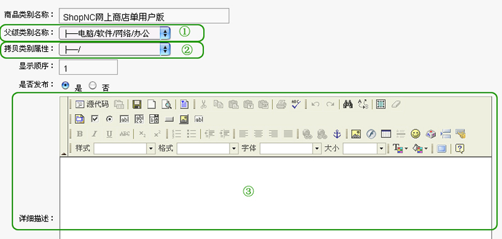Insert special character cube icon
The image size is (502, 239).
(x=431, y=134)
